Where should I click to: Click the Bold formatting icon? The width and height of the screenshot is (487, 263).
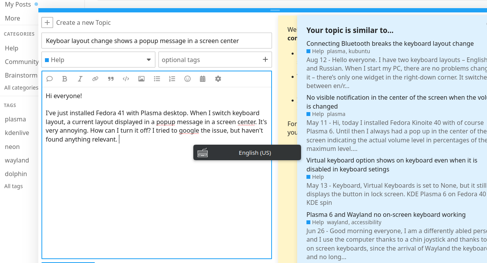[65, 79]
